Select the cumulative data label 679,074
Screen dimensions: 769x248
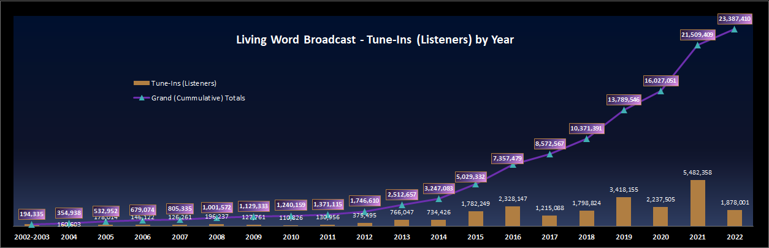[x=143, y=210]
